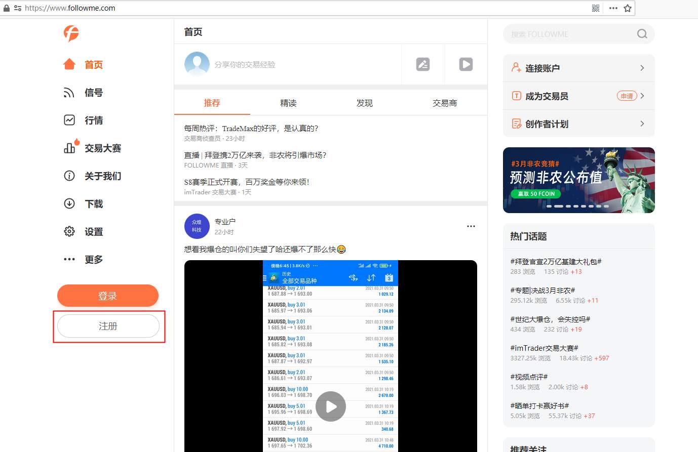
Task: Click the chevron next to 创作者计划
Action: click(x=642, y=124)
